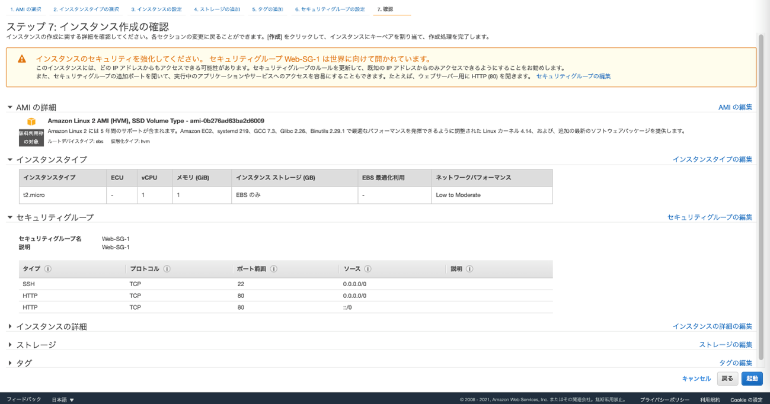The height and width of the screenshot is (404, 770).
Task: Click the warning triangle icon in alert
Action: pos(22,59)
